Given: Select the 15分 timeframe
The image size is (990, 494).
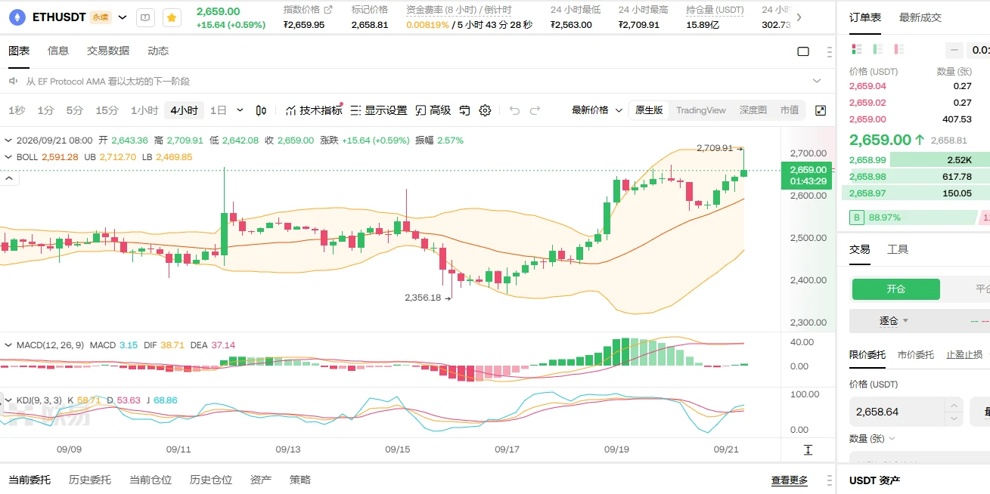Looking at the screenshot, I should point(107,110).
